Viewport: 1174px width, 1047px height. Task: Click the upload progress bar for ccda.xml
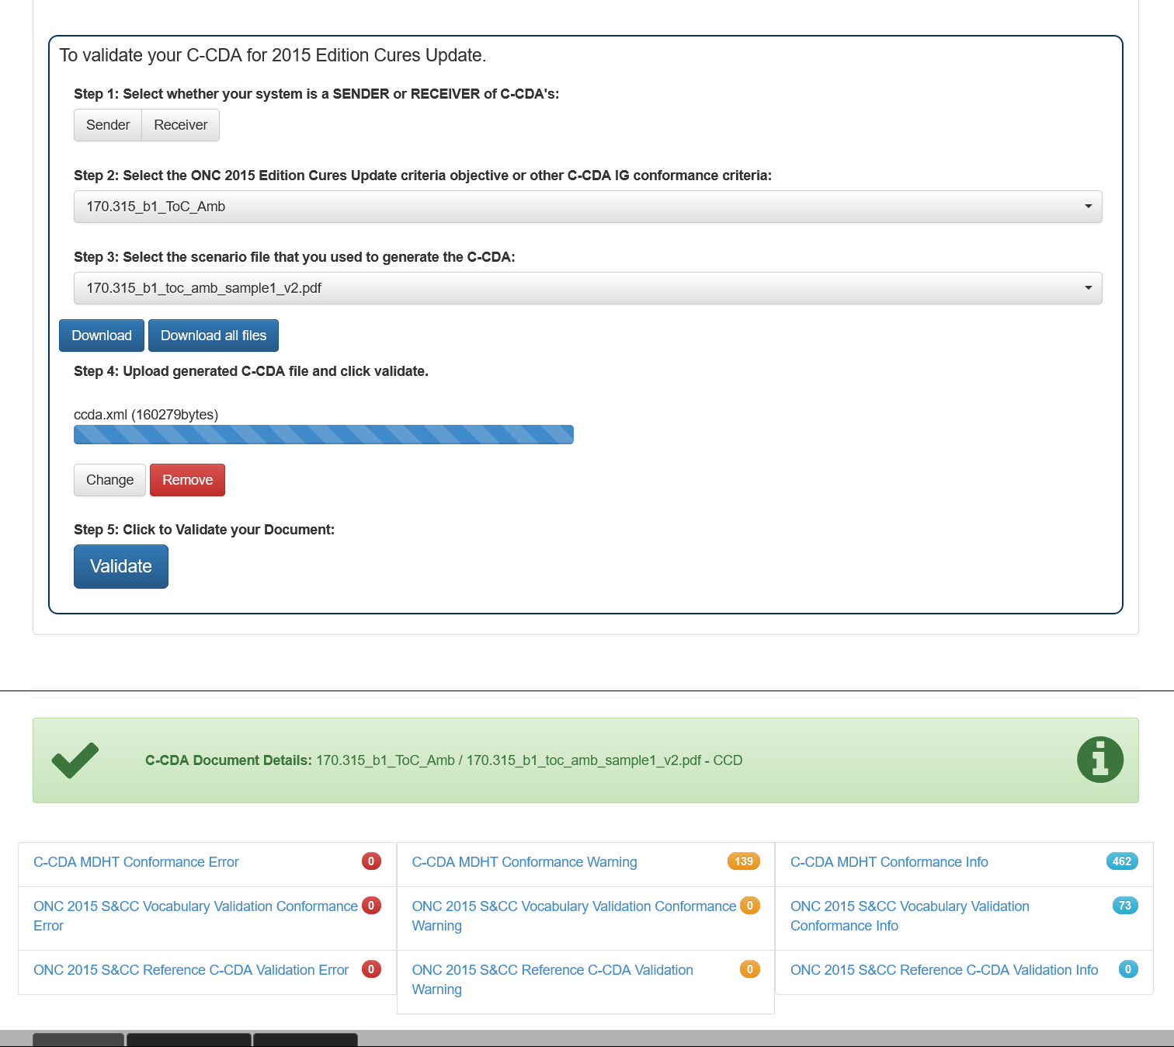[323, 434]
